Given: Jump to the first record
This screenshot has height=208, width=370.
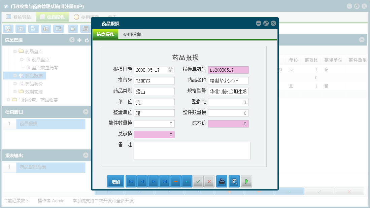Looking at the screenshot, I should (x=131, y=181).
